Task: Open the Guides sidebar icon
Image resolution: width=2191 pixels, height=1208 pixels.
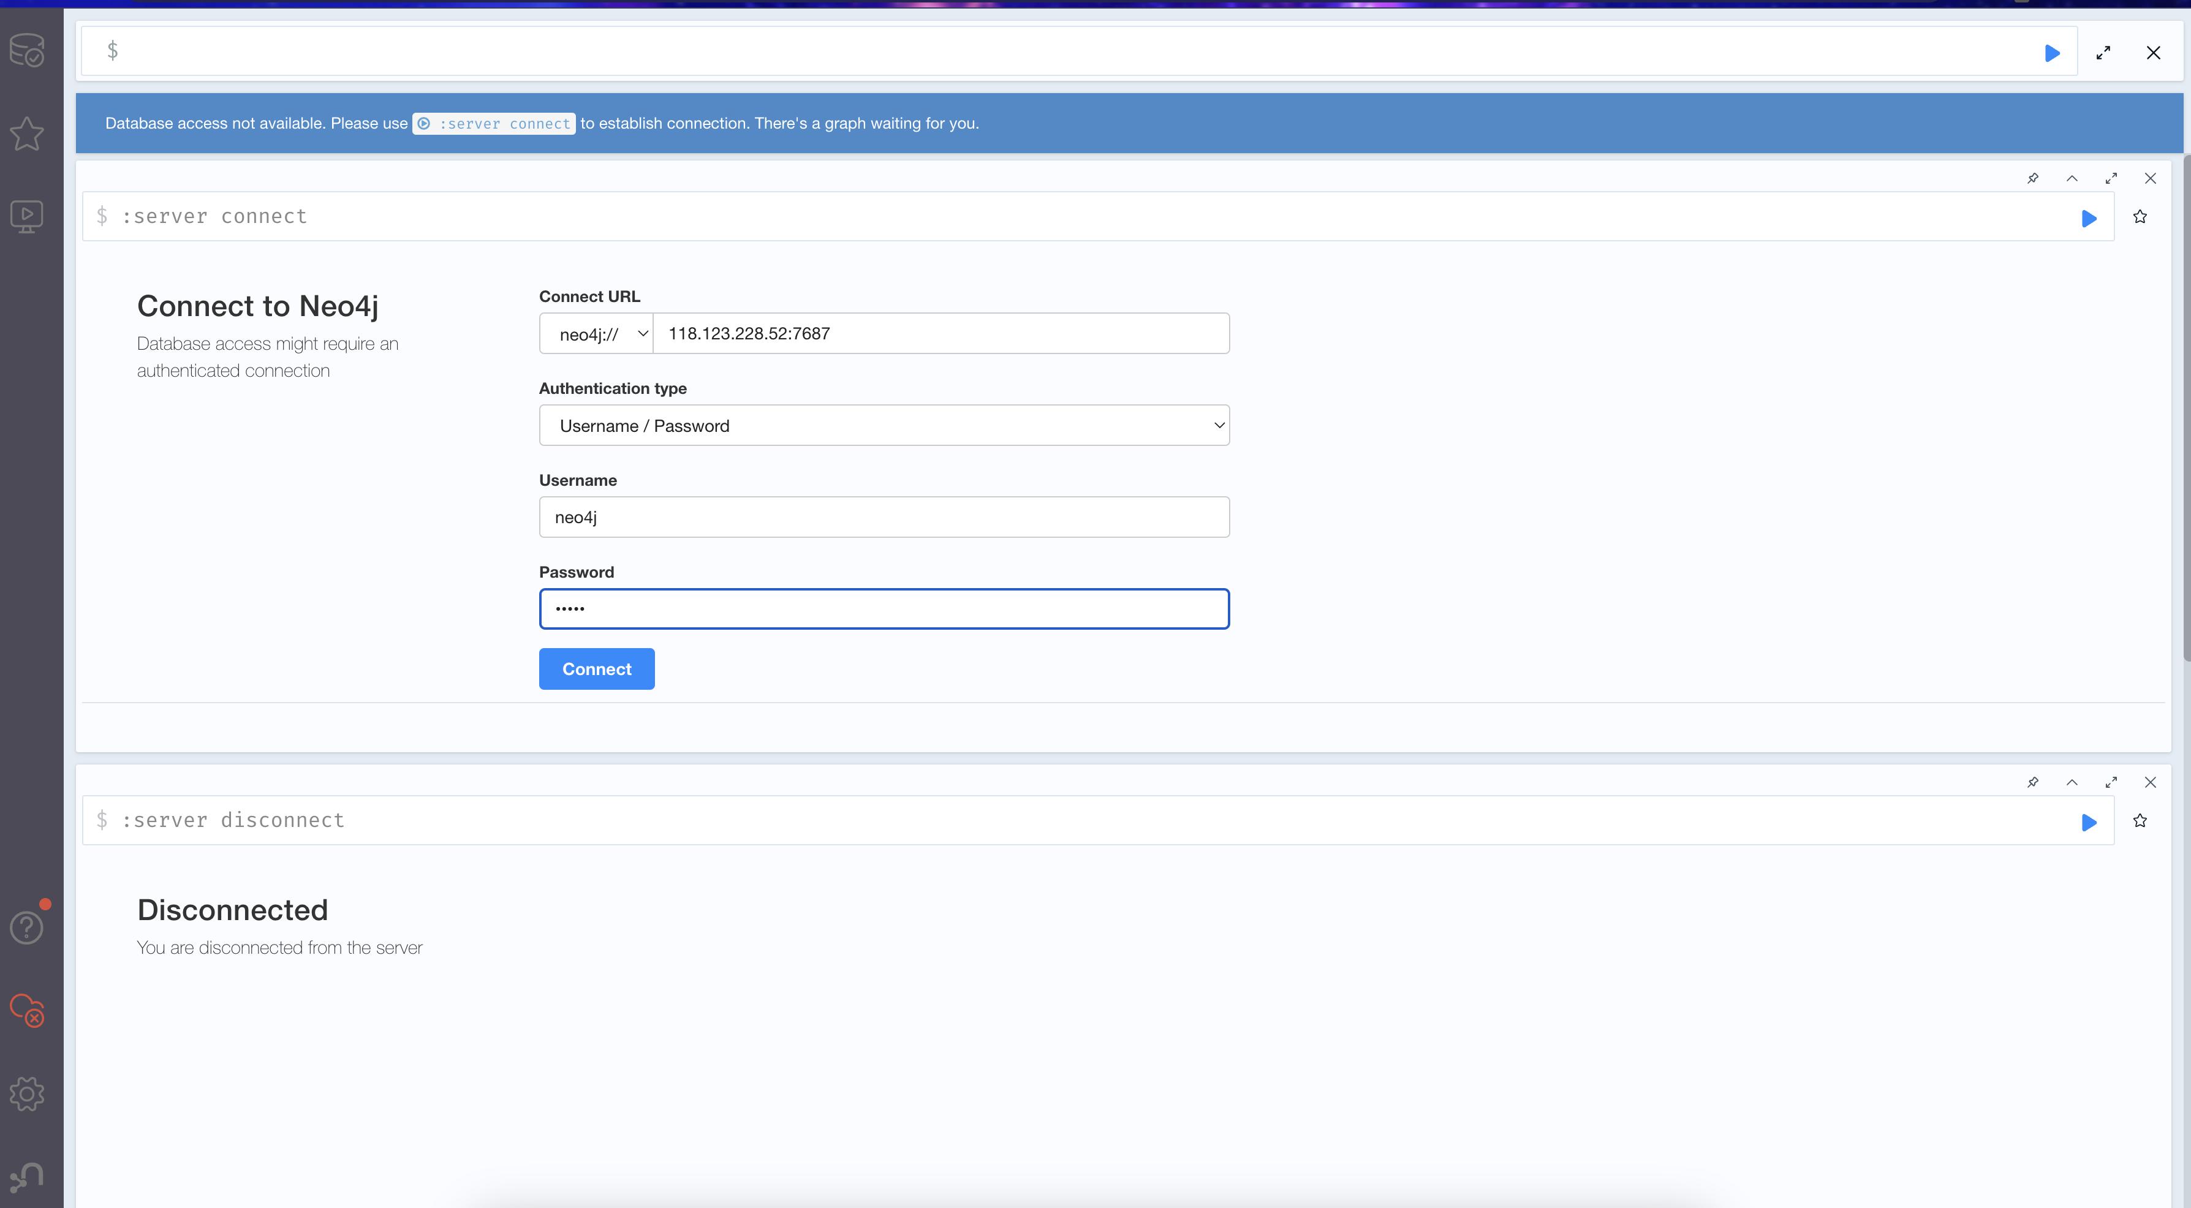Action: coord(27,217)
